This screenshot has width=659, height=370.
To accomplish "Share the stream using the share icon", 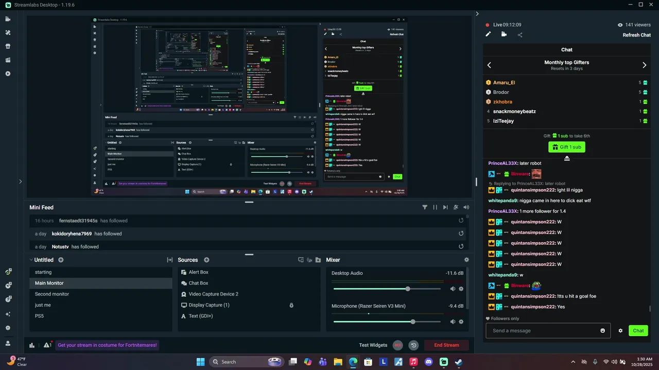I will coord(520,34).
